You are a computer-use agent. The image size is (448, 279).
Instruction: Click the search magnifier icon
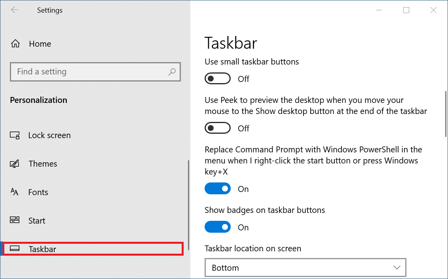coord(172,72)
